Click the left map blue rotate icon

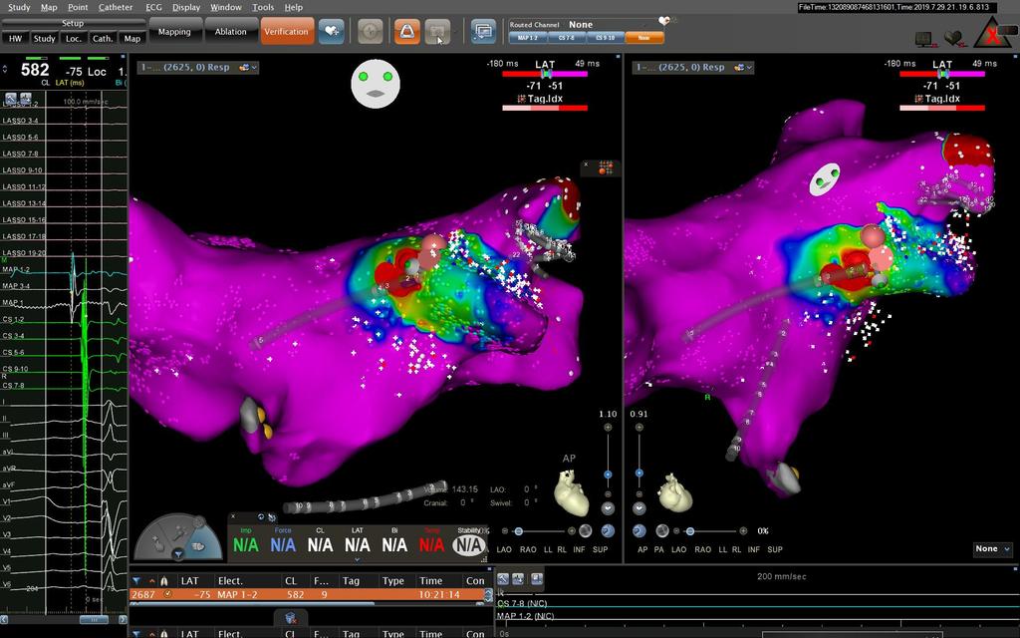click(x=608, y=530)
